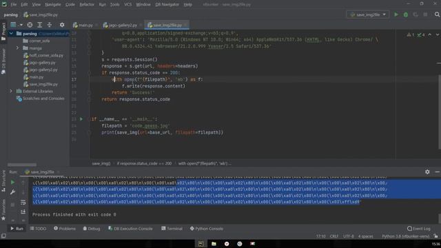The width and height of the screenshot is (441, 248).
Task: Click editor vertical scrollbar
Action: click(440, 112)
